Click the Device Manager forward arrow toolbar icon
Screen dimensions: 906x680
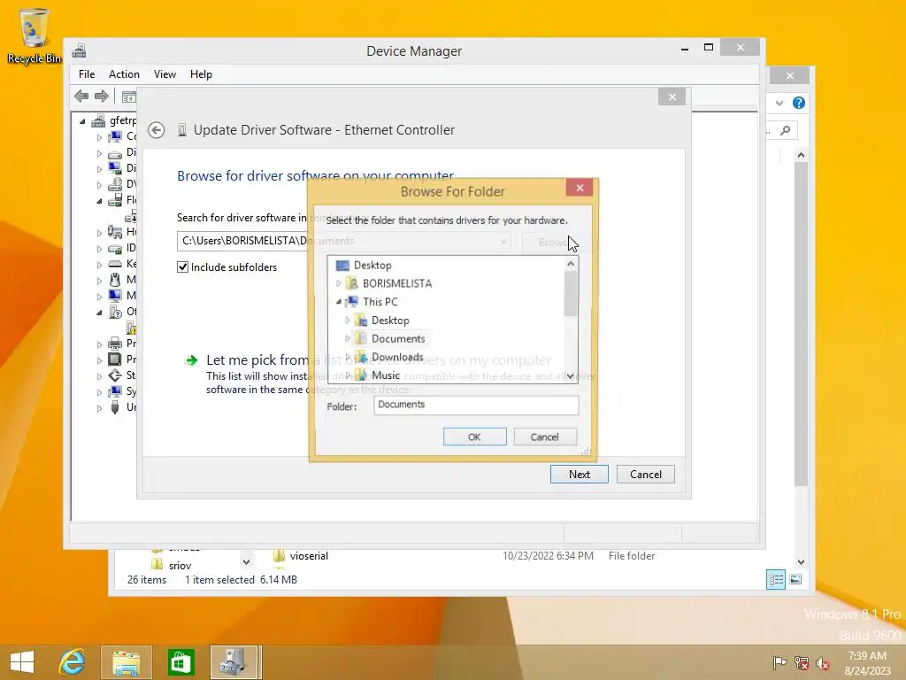click(x=101, y=96)
